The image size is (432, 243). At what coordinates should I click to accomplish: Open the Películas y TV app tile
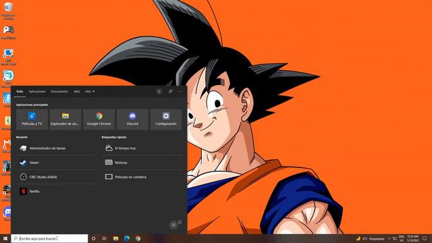(32, 119)
